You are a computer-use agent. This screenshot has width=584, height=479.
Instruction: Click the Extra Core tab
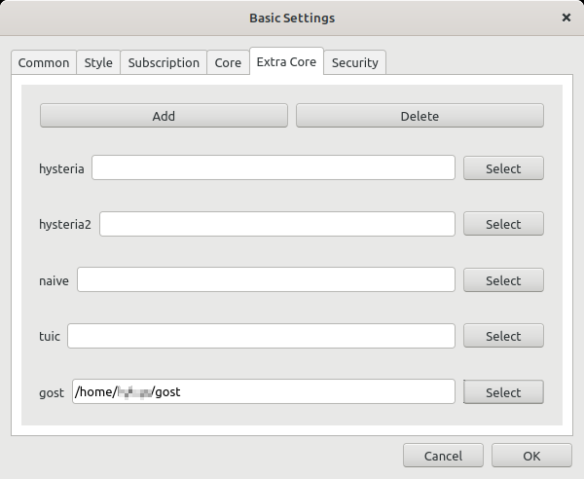click(x=286, y=62)
